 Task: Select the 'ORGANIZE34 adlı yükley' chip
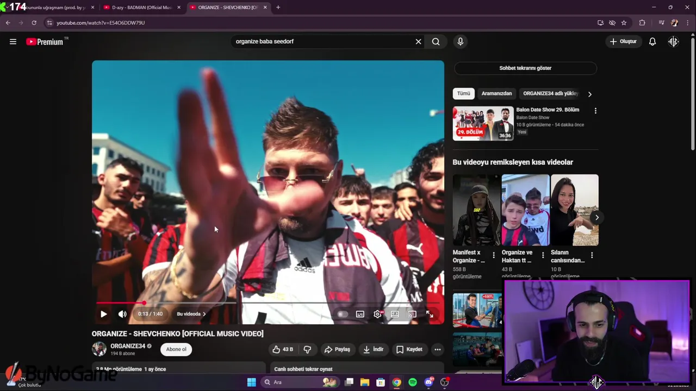point(550,93)
